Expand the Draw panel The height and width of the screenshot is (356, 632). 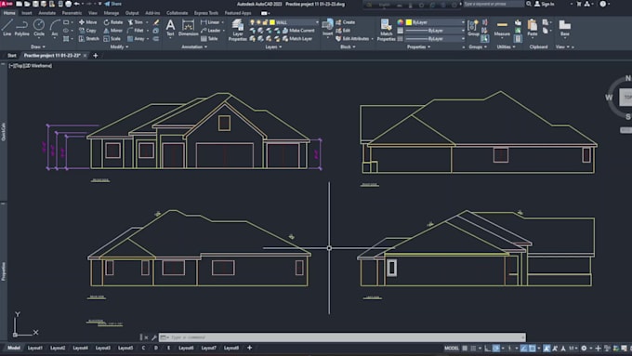(x=37, y=46)
